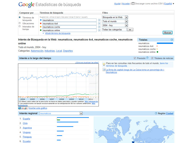
Task: Delete the 'neumaticos 4x4' term using X icon
Action: click(x=99, y=24)
